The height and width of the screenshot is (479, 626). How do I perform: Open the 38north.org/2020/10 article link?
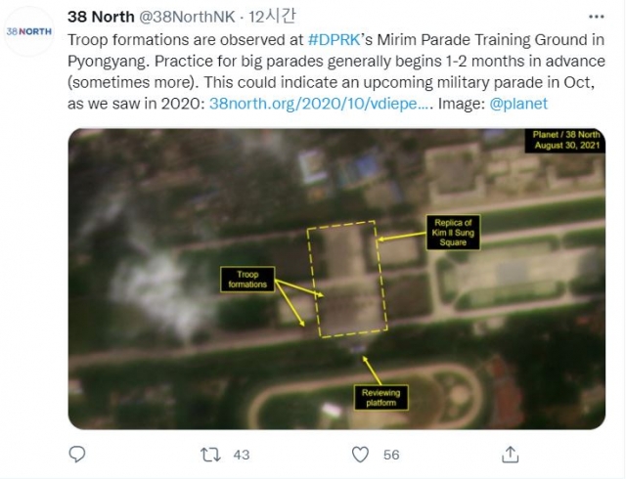(x=321, y=104)
